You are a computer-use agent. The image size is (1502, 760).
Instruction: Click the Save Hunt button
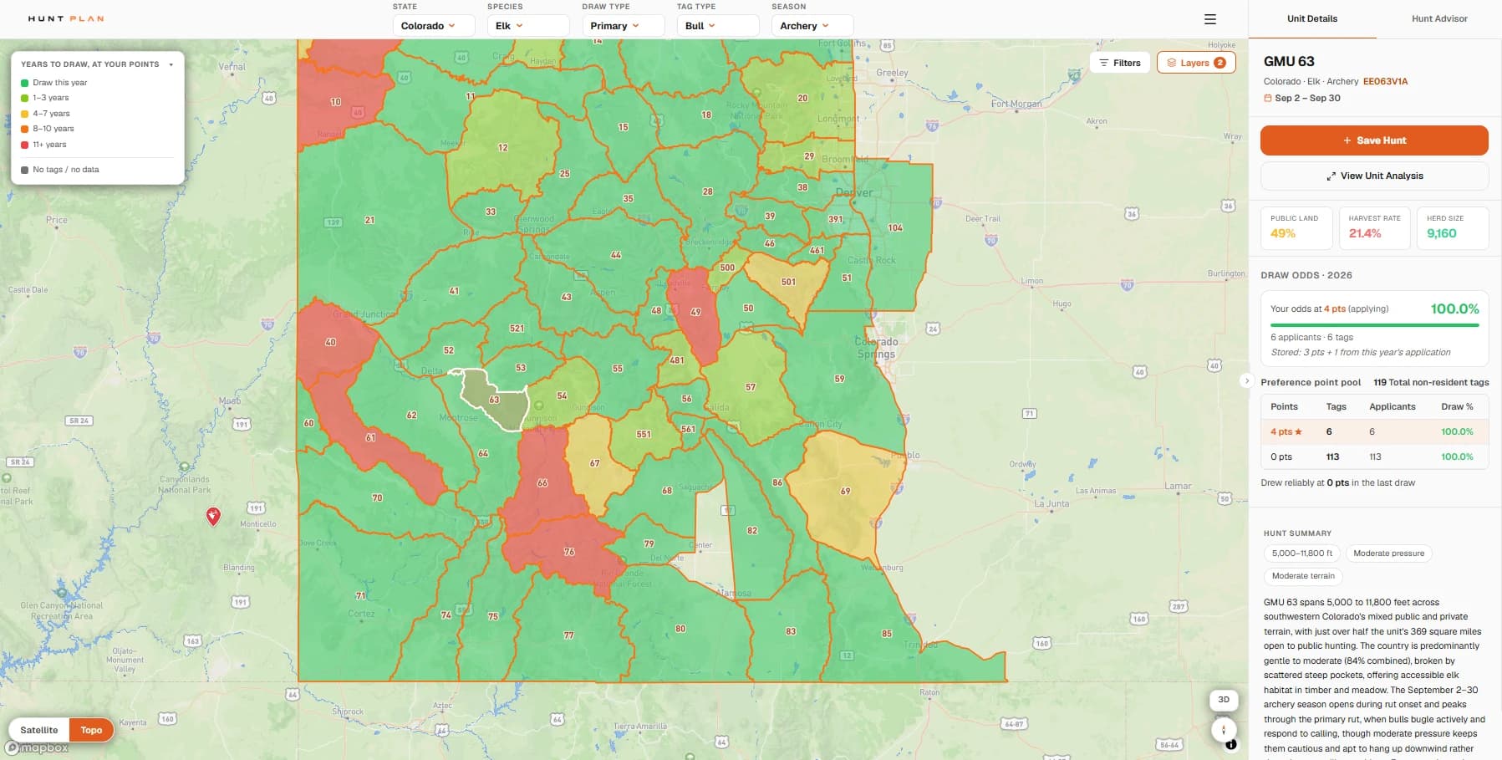pos(1374,140)
